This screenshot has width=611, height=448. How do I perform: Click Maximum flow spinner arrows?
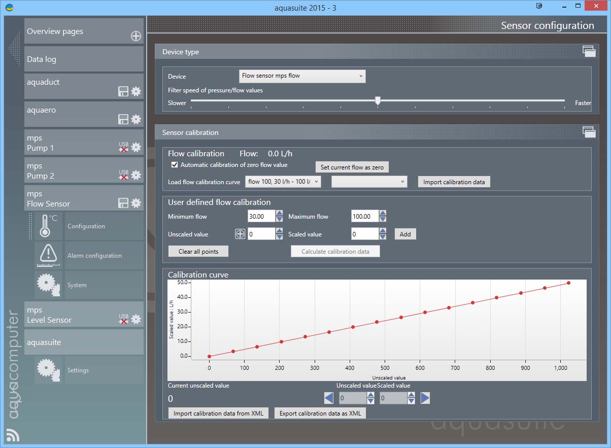(383, 216)
